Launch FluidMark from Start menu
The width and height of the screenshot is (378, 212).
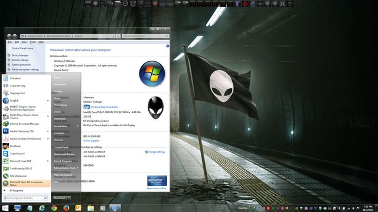click(x=26, y=146)
